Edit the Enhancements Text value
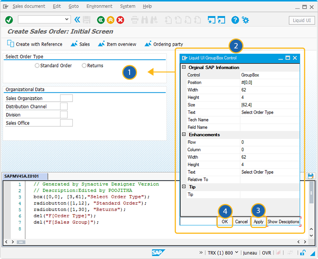Screen dimensions: 318x259 (270, 172)
